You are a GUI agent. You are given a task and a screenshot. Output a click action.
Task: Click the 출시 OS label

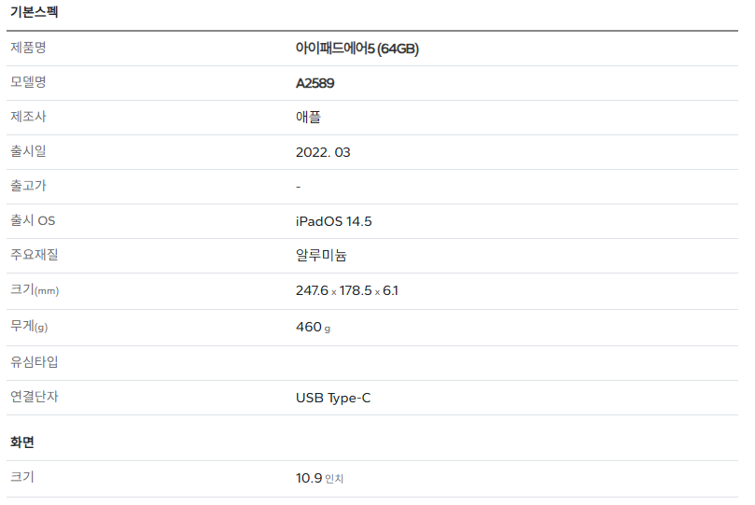pos(33,220)
